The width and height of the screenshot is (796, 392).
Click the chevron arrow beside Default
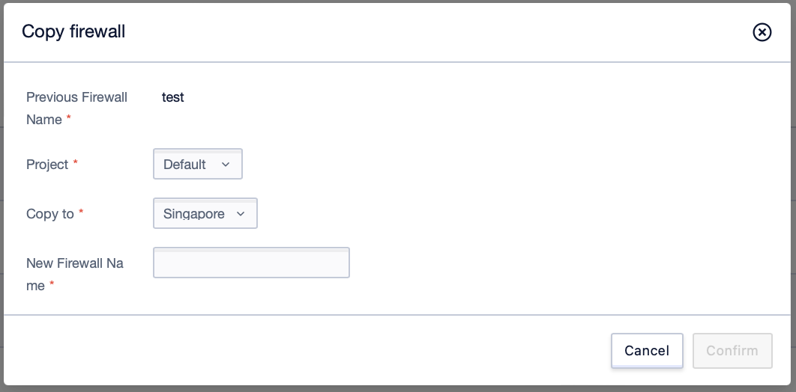click(226, 164)
